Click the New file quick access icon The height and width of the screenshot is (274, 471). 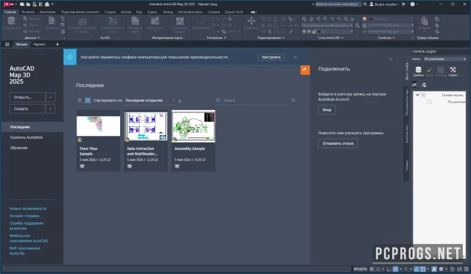(22, 4)
